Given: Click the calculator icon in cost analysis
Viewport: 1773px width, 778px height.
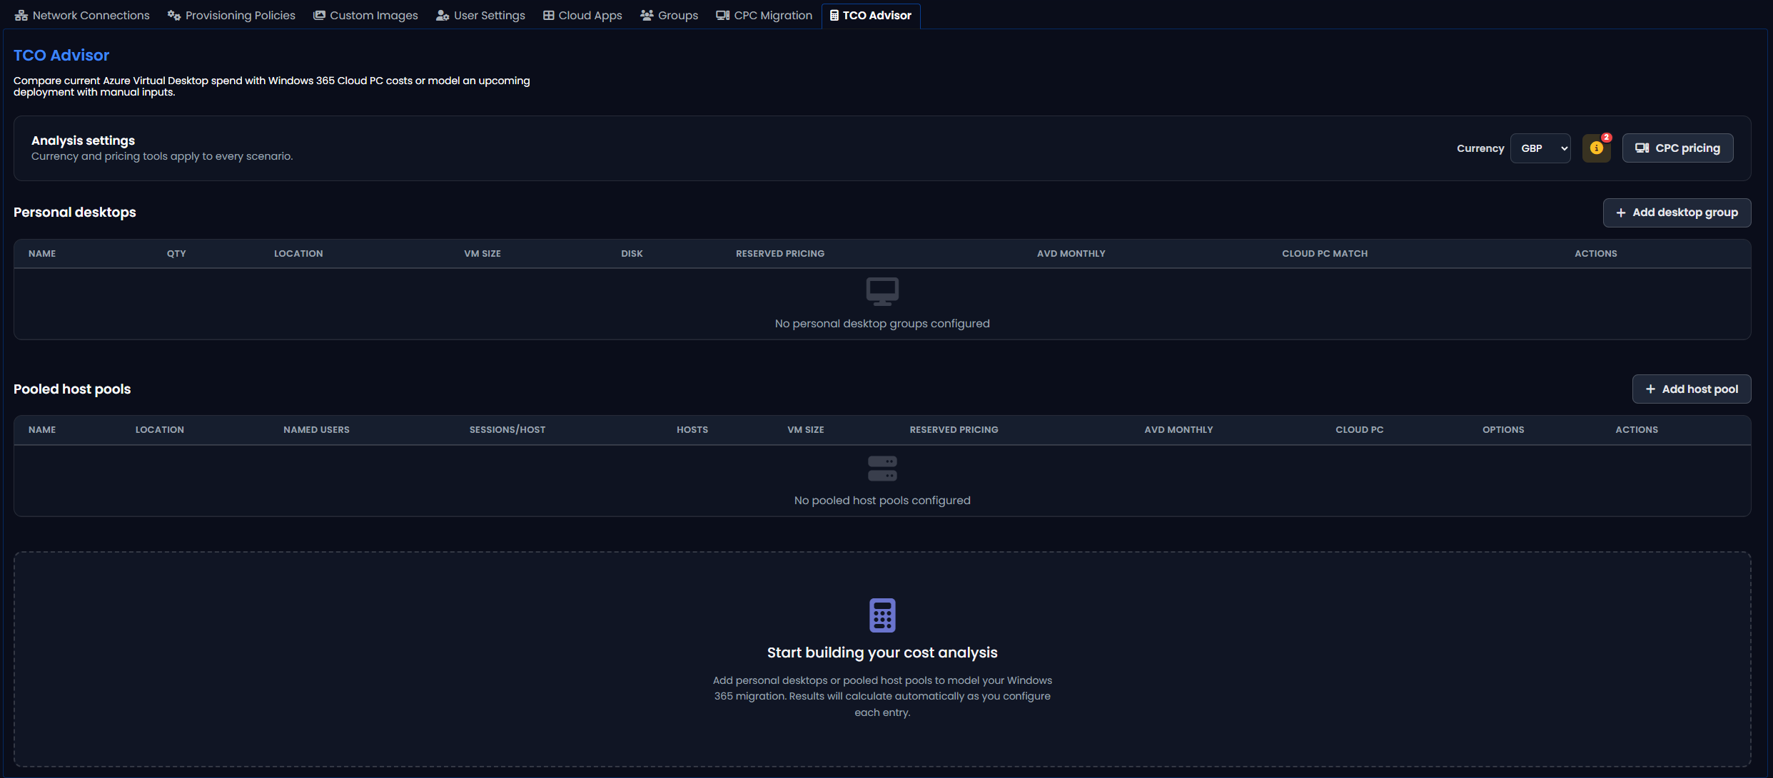Looking at the screenshot, I should 882,615.
